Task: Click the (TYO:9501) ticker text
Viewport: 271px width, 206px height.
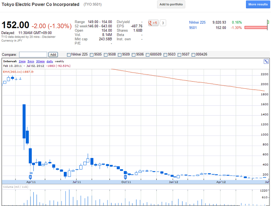Action: [x=92, y=4]
